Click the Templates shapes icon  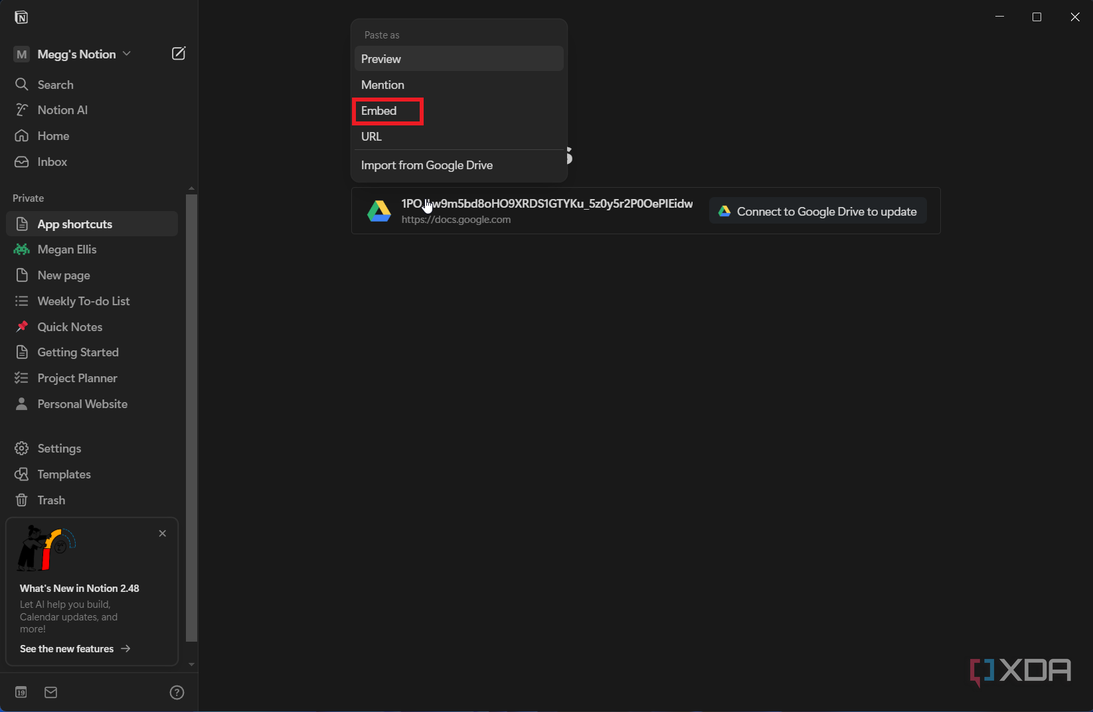pyautogui.click(x=22, y=474)
